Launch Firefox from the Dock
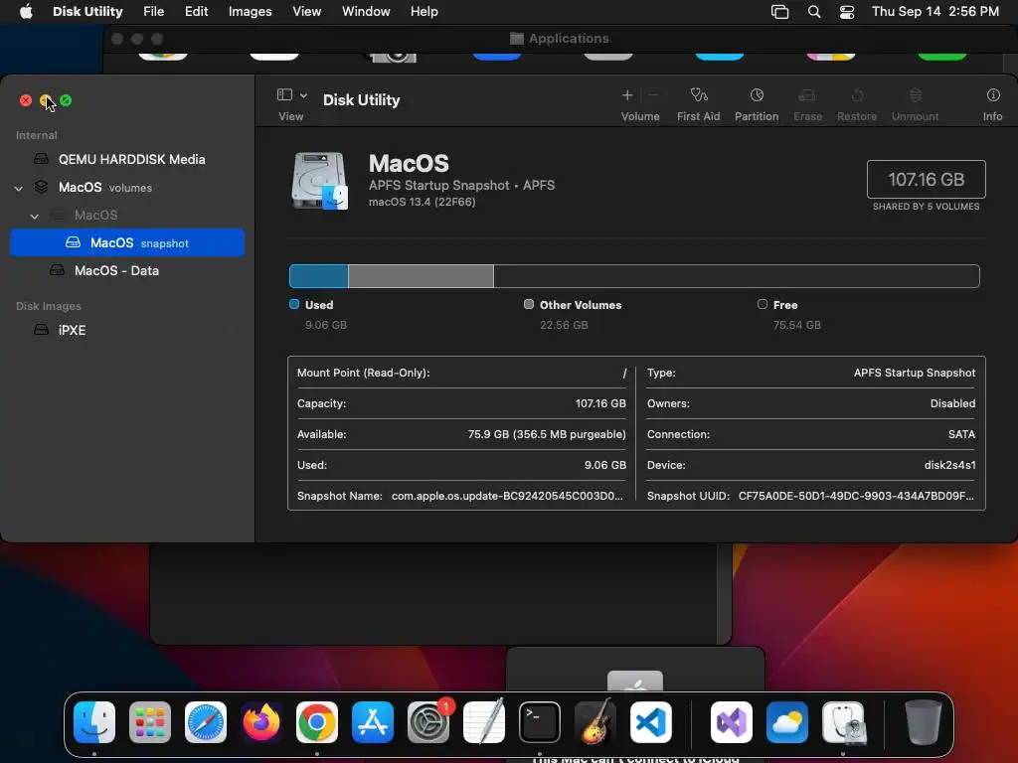 (261, 722)
